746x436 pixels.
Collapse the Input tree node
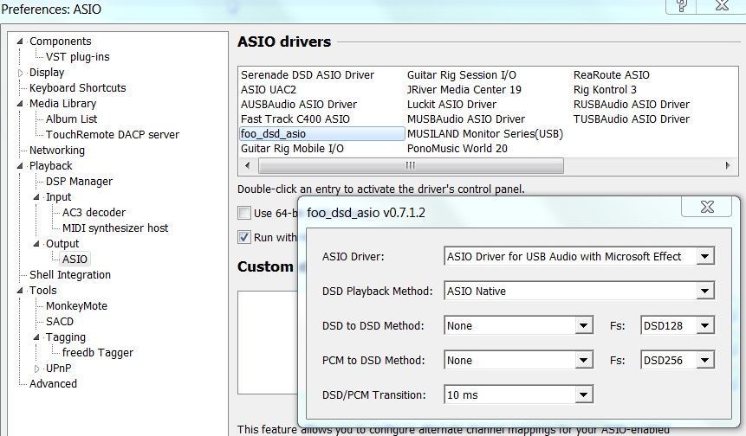point(36,197)
